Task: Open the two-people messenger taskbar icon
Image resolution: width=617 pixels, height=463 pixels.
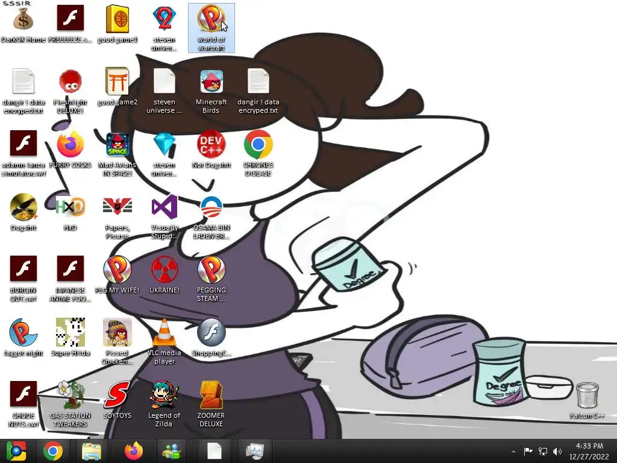Action: 172,451
